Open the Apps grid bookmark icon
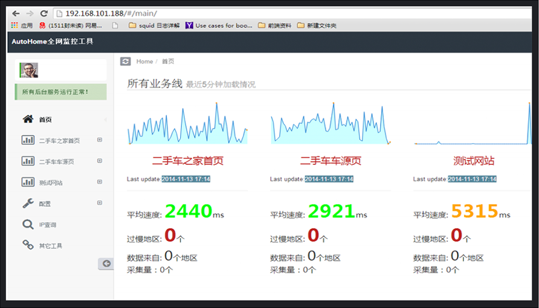 tap(14, 25)
